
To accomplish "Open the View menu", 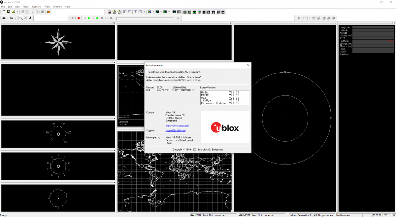I will (x=17, y=7).
